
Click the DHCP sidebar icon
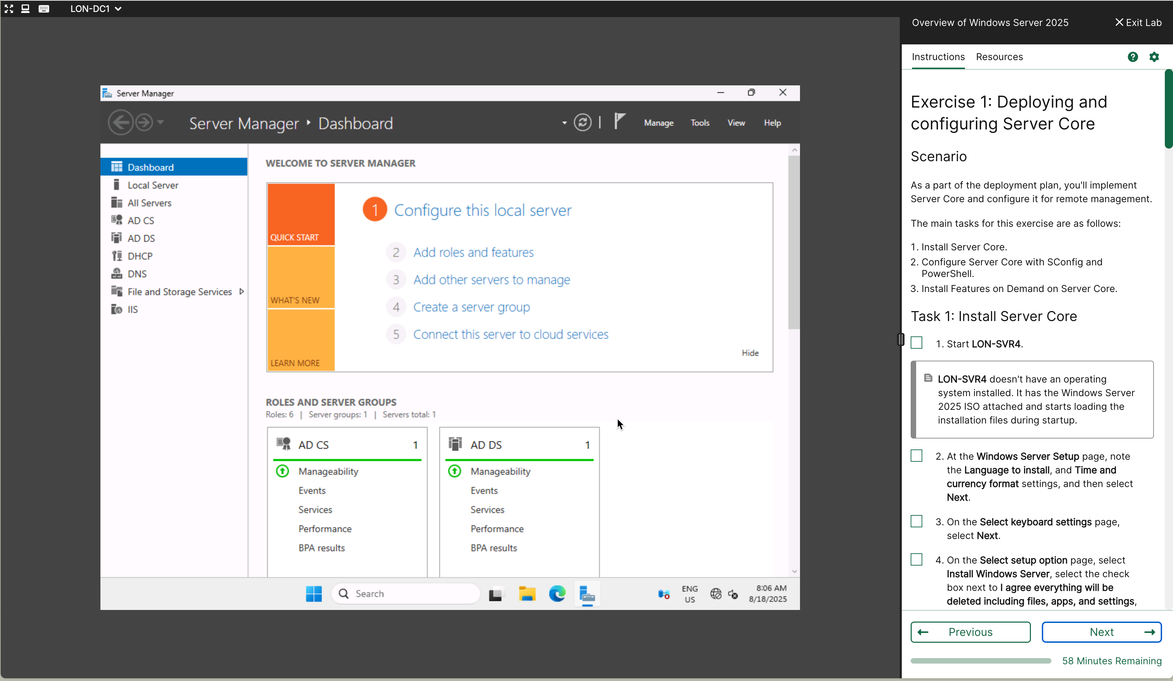point(116,255)
